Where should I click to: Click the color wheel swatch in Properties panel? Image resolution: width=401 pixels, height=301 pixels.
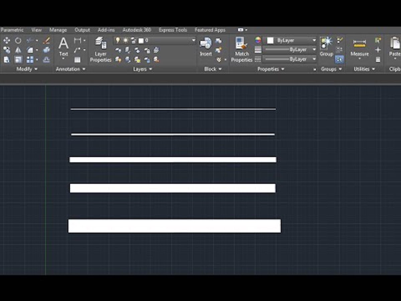click(257, 40)
